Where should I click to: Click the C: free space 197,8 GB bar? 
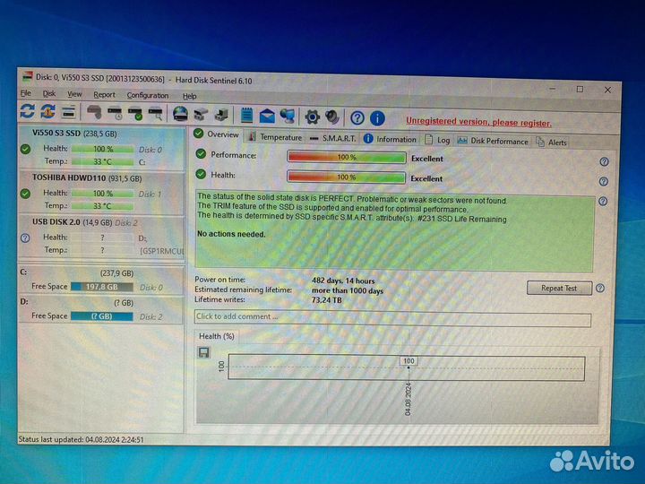click(x=101, y=287)
